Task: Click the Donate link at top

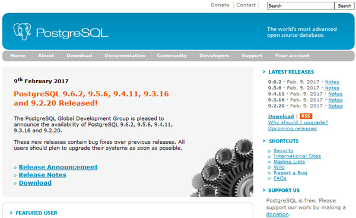Action: click(220, 5)
